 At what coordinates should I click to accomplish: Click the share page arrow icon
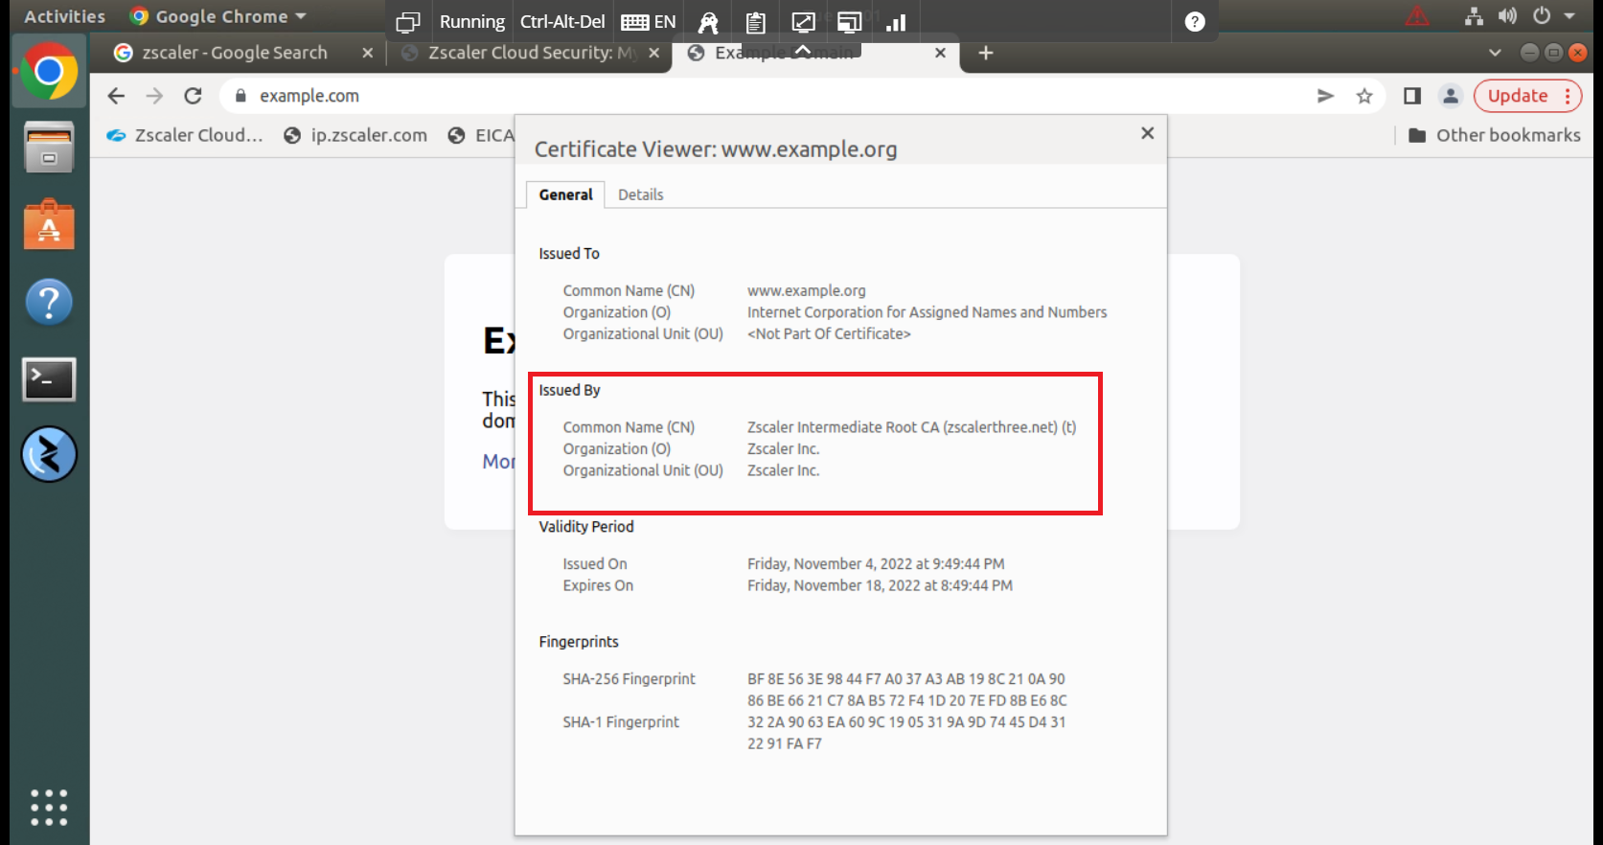pyautogui.click(x=1325, y=96)
